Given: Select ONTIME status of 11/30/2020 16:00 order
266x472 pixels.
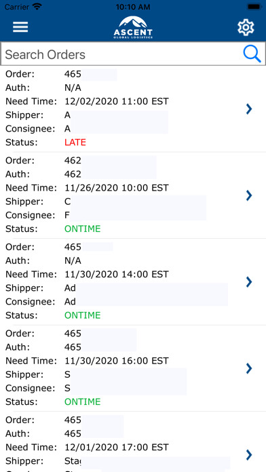Looking at the screenshot, I should (83, 402).
